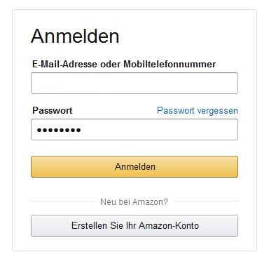Click the E-Mail-Adresse oder Mobiltelefonnummer label

coord(124,64)
